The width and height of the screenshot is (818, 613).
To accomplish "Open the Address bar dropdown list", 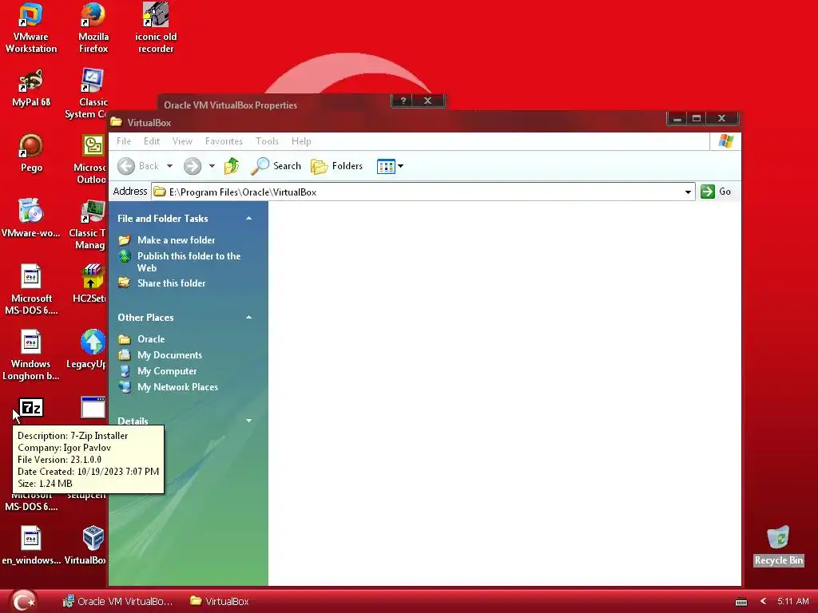I will [x=688, y=192].
